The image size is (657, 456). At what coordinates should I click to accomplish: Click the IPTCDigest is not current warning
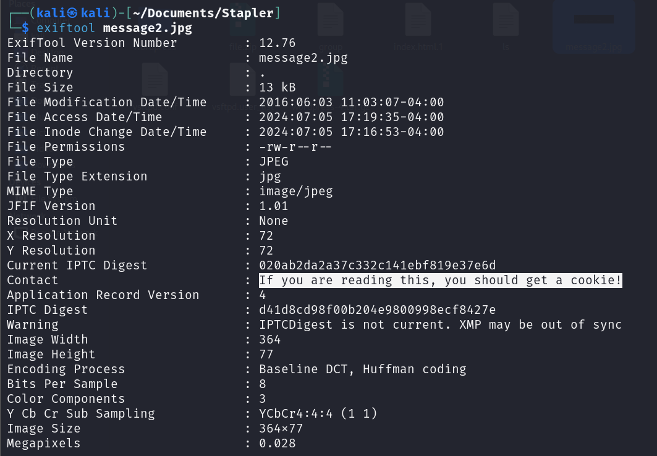pyautogui.click(x=441, y=324)
